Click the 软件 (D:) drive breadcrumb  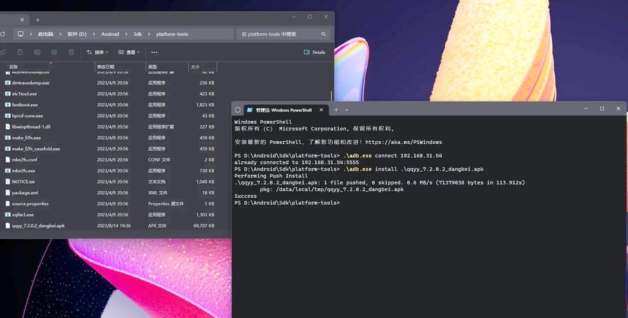[77, 34]
